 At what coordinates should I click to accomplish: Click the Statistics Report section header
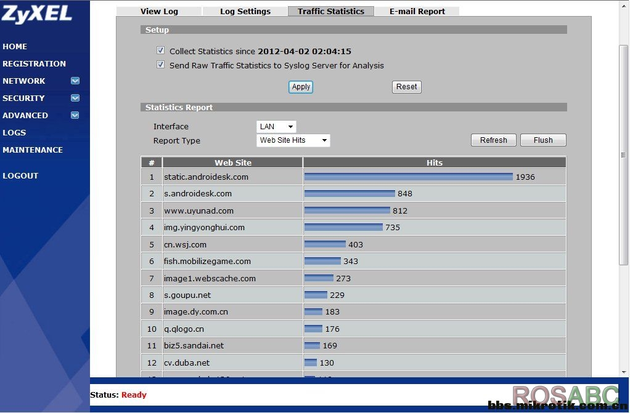click(x=354, y=107)
